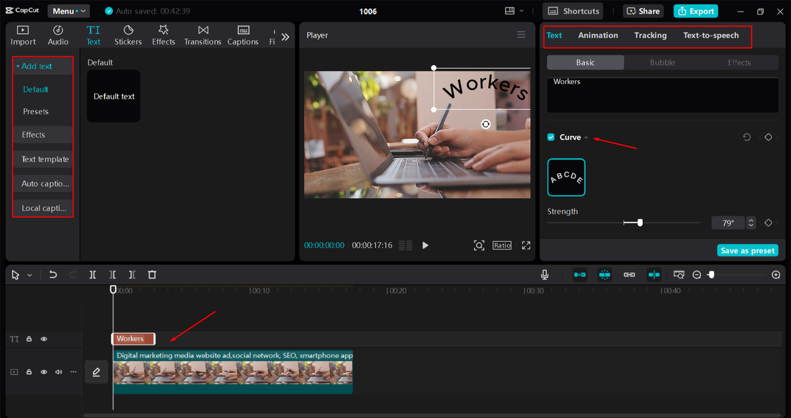Switch to the Effects sub-tab in text panel
This screenshot has width=791, height=418.
point(739,62)
